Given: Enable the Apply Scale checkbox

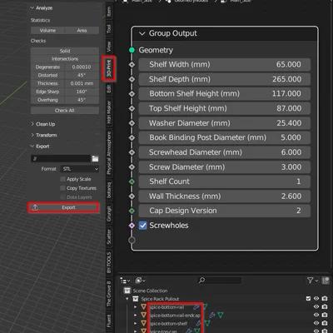Looking at the screenshot, I should click(x=63, y=179).
